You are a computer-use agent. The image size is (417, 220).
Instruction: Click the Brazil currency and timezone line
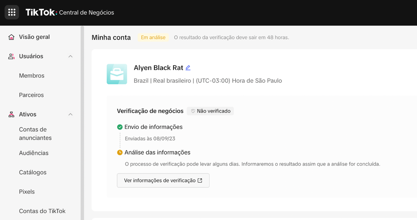(208, 81)
